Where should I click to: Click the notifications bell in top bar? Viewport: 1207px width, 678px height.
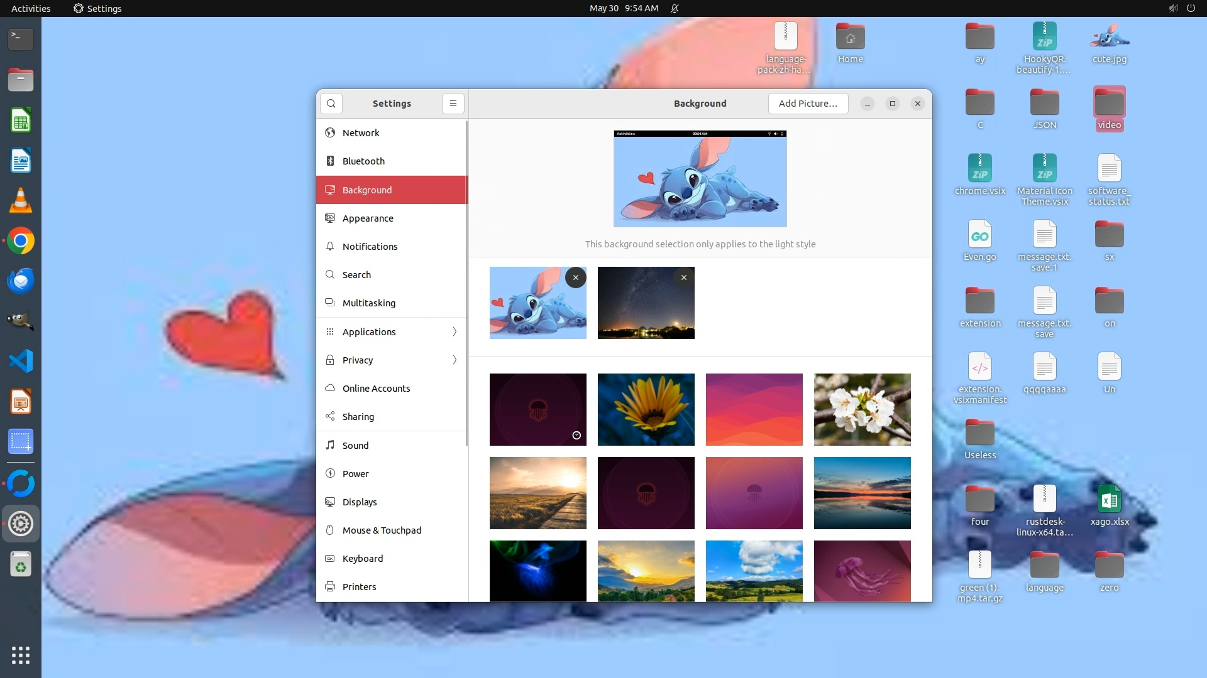675,8
